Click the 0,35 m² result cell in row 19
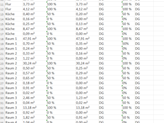 (x=87, y=44)
